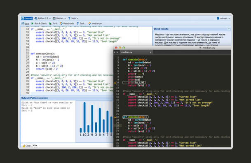Click the Check results panel title

(x=161, y=29)
